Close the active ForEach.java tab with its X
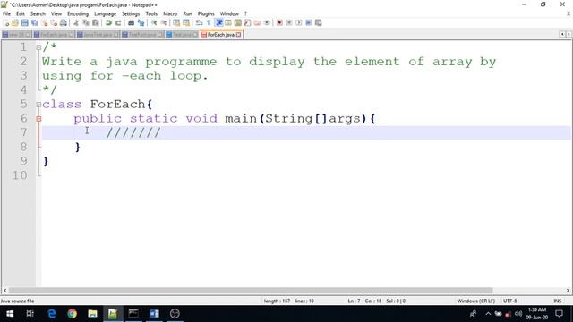This screenshot has height=322, width=573. tap(239, 35)
